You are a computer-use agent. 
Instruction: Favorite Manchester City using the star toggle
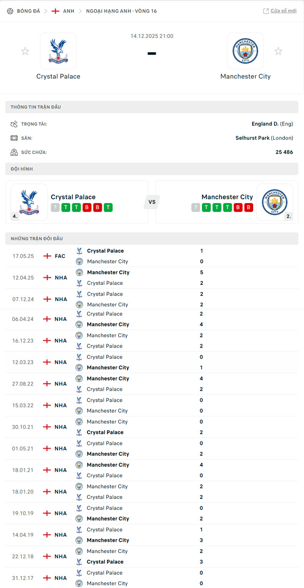[x=278, y=51]
